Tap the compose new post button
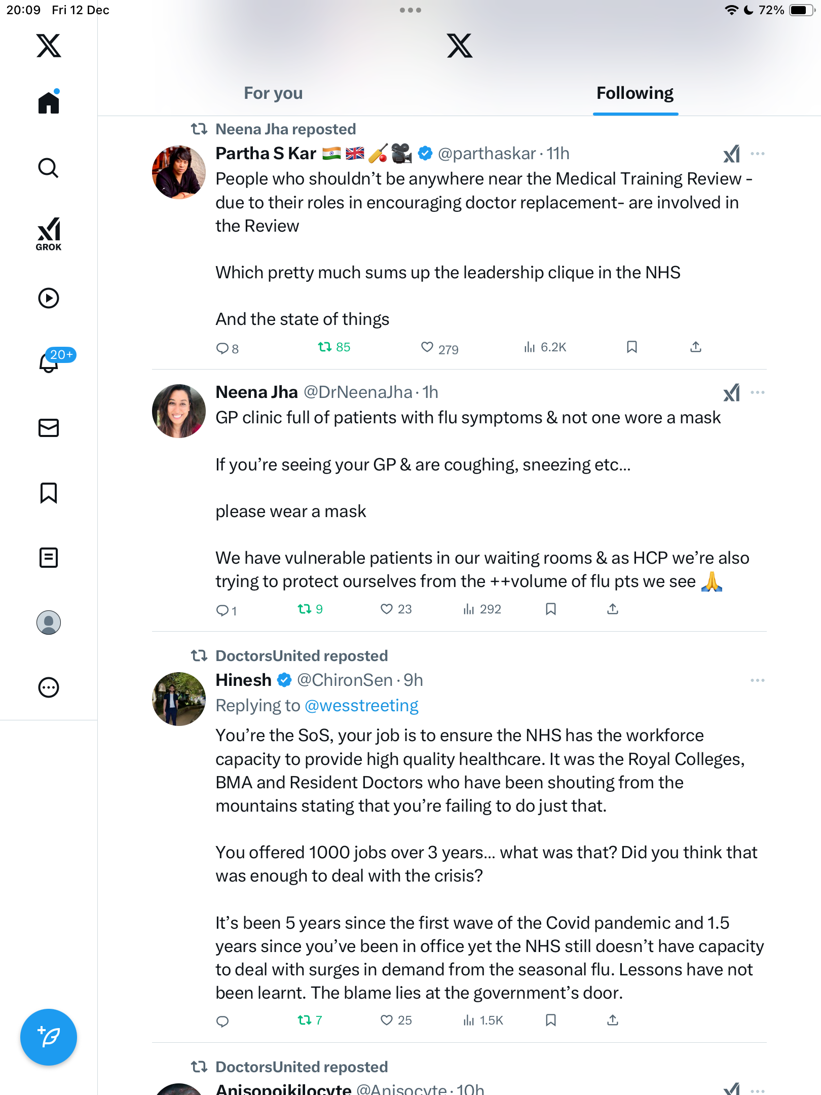The image size is (821, 1095). point(49,1037)
